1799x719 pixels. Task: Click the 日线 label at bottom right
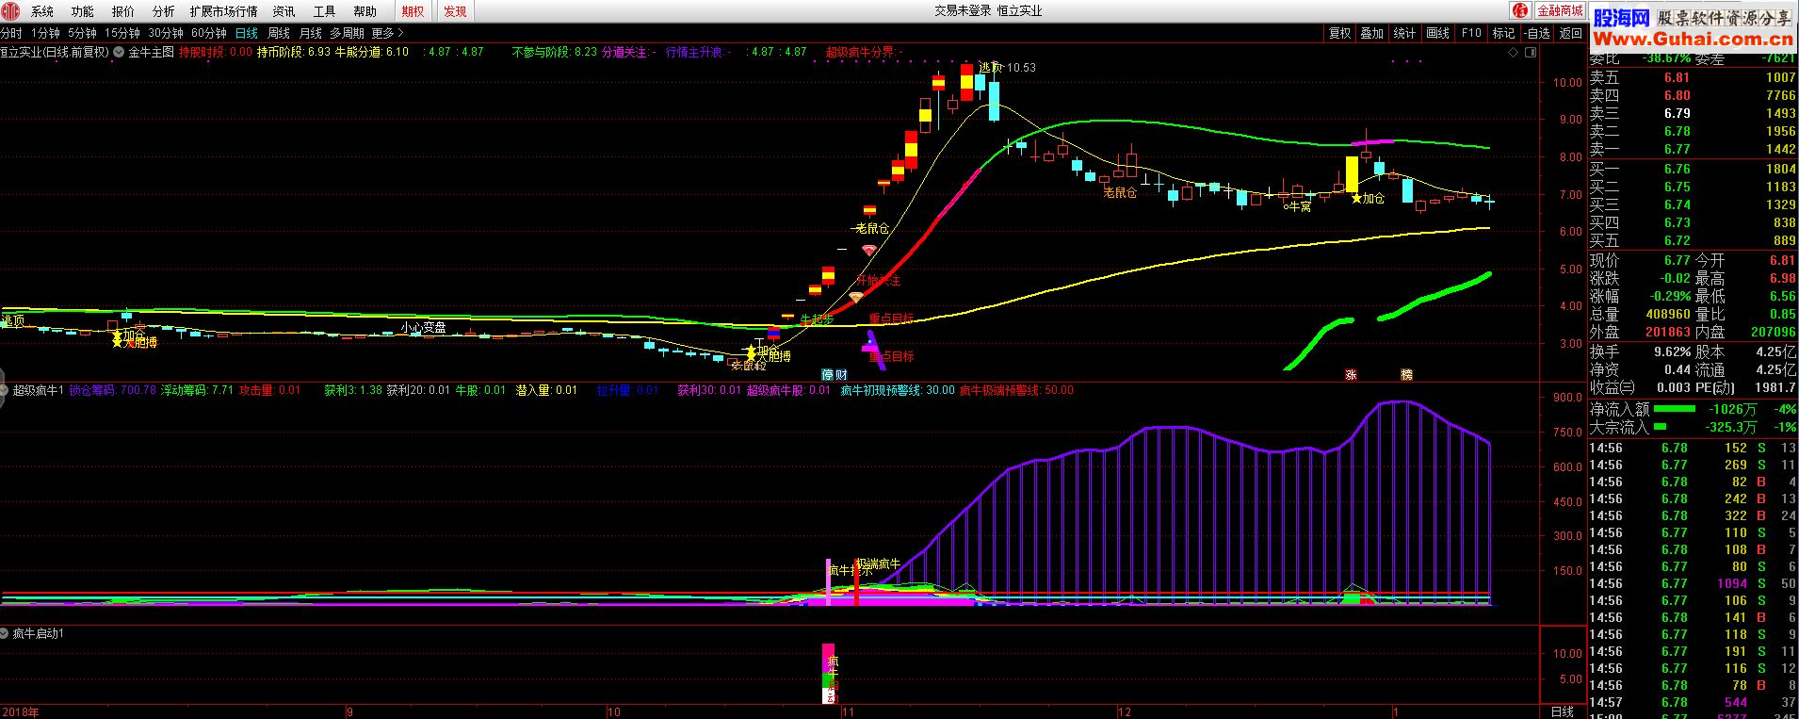click(1562, 711)
